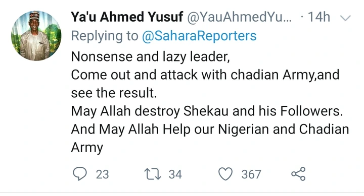Image resolution: width=364 pixels, height=196 pixels.
Task: Click the line mentioning 'chadian Army,and'
Action: 205,75
